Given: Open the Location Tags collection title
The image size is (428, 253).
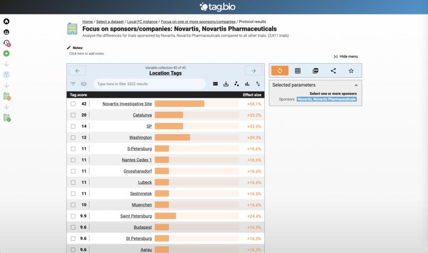Looking at the screenshot, I should pos(166,73).
